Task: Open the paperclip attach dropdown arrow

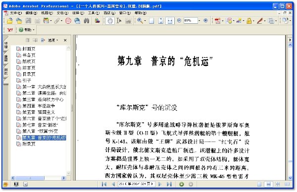Action: 61,21
